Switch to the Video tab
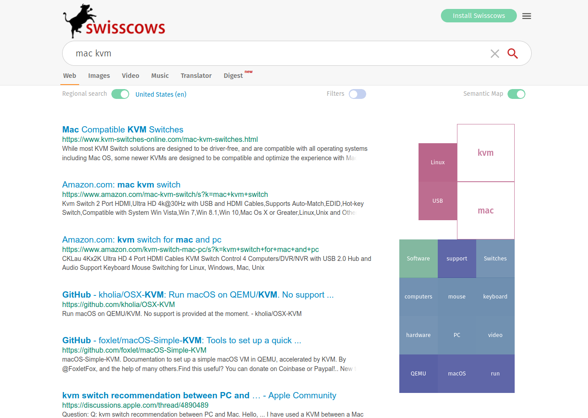Screen dimensions: 588x418 (131, 76)
